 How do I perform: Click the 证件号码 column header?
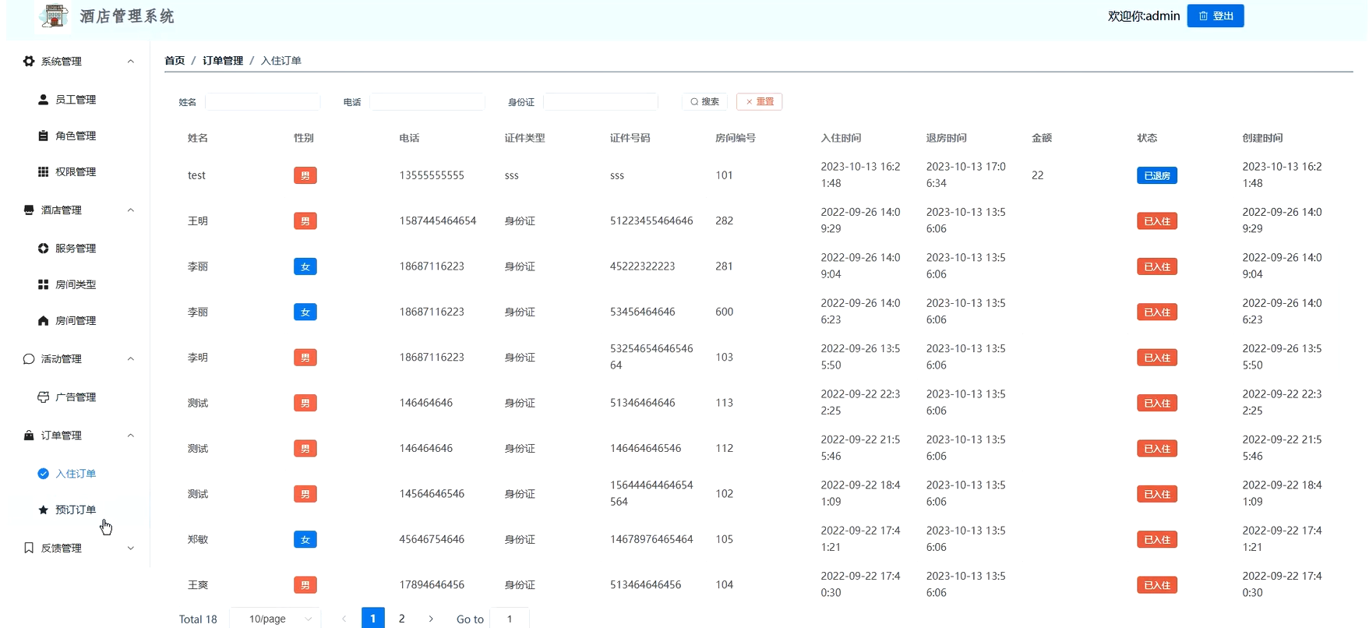coord(630,138)
